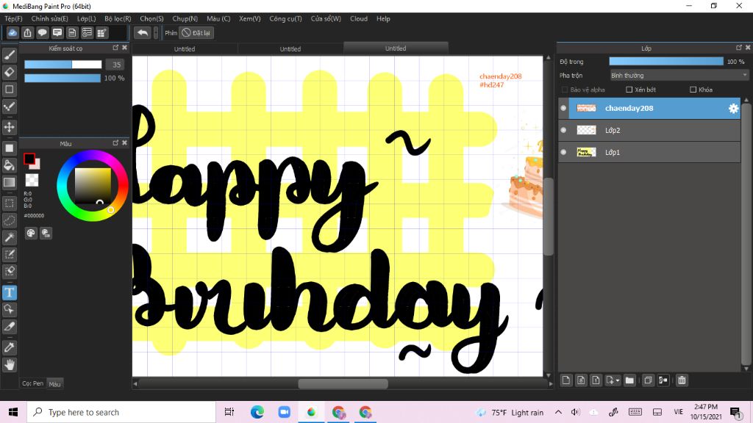Select the Brush tool in the left toolbar

(9, 55)
